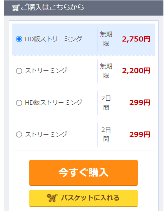Click the ご購入はこちらから header text
This screenshot has height=211, width=165.
pyautogui.click(x=53, y=7)
